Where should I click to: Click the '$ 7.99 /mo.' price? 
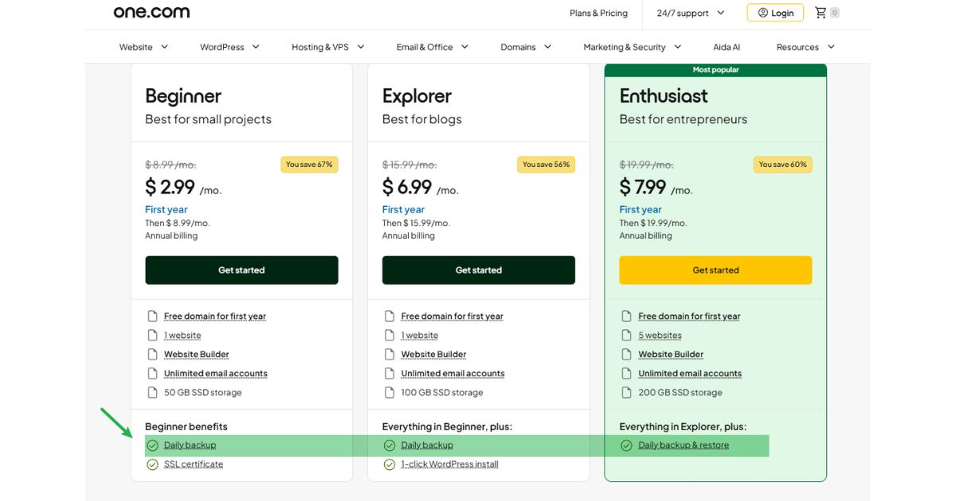[x=656, y=188]
